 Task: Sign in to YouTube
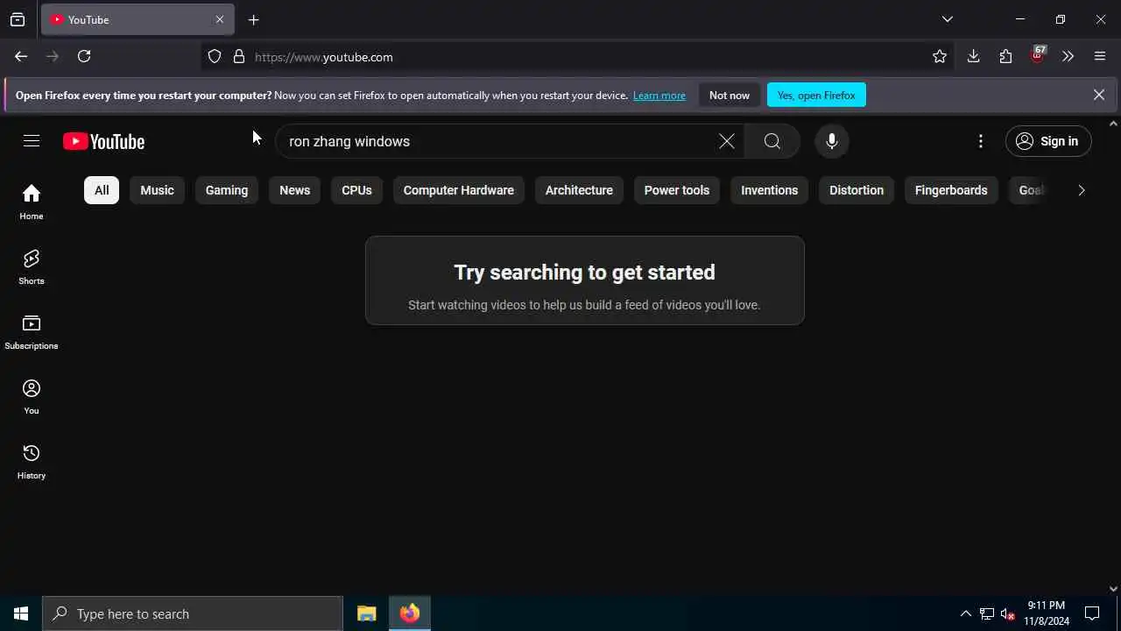[1048, 141]
